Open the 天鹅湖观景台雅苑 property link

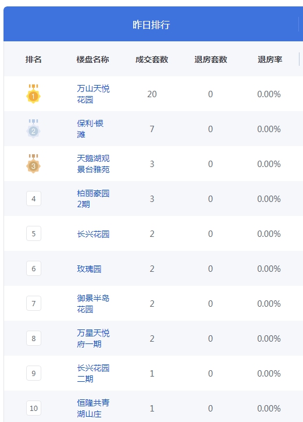(93, 164)
